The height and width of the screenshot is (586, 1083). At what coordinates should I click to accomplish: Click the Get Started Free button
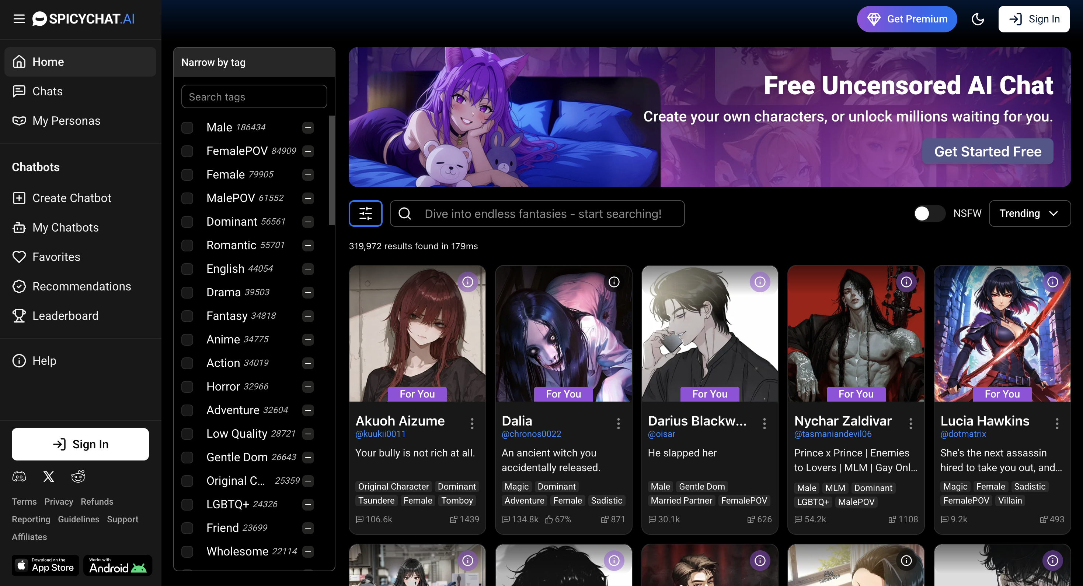pyautogui.click(x=987, y=152)
